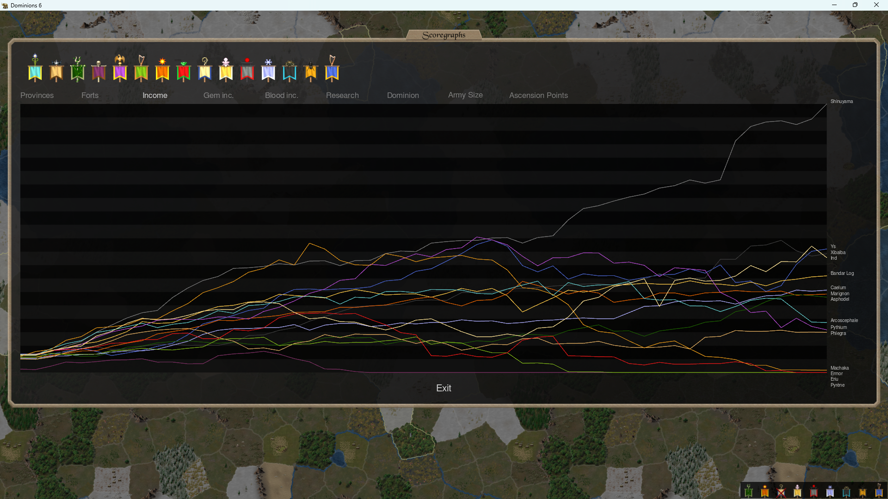Screen dimensions: 888x499
Task: Click the Ind nation label
Action: (x=833, y=258)
